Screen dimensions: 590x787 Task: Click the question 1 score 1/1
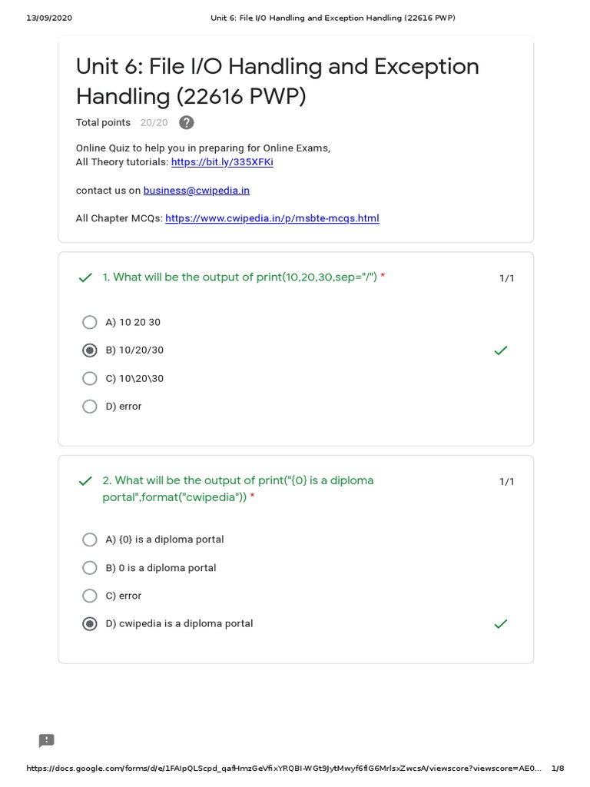pos(506,278)
